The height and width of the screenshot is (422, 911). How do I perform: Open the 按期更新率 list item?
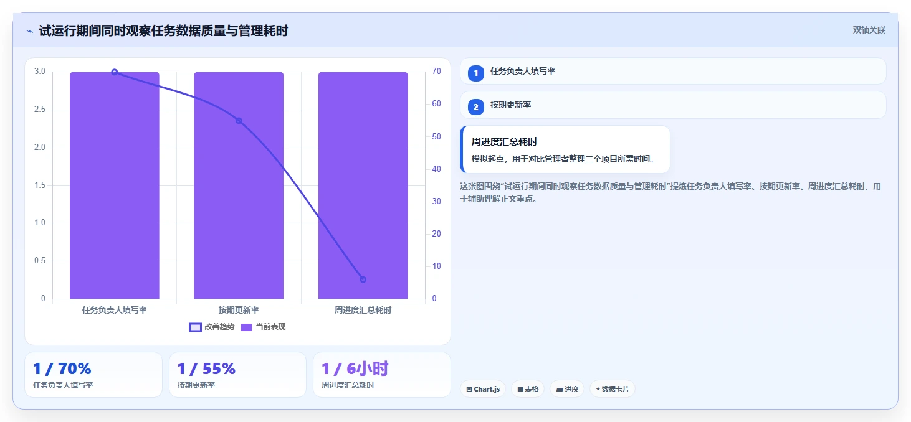[x=673, y=105]
